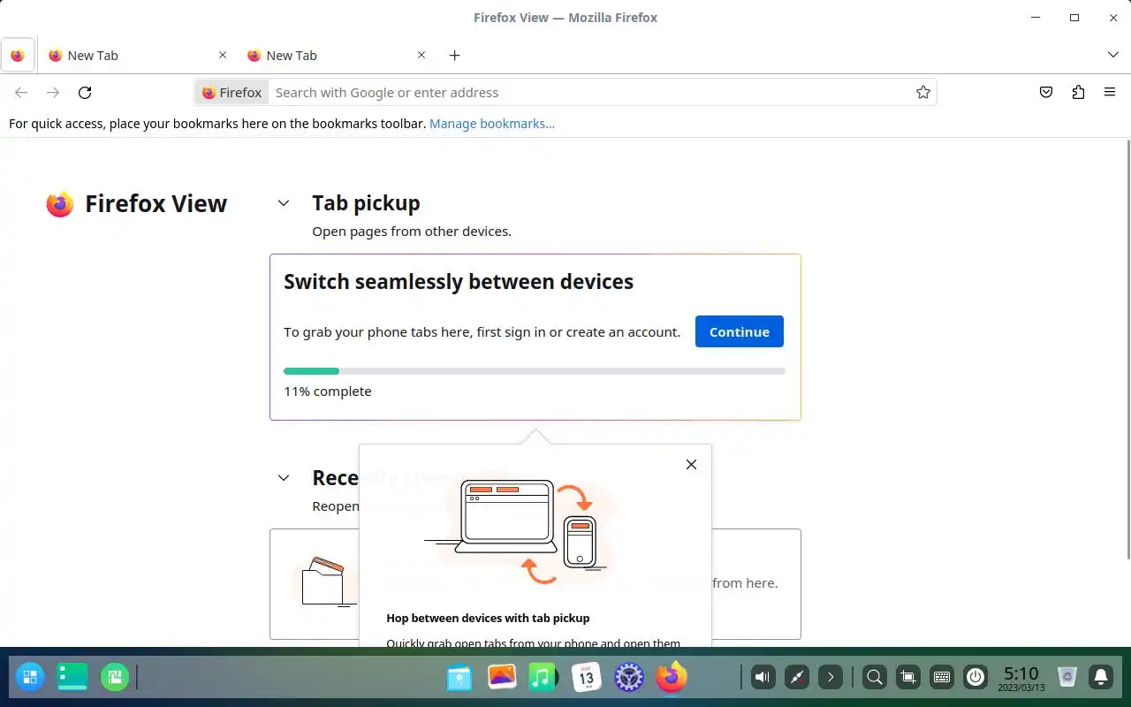
Task: Click the 11% complete progress bar
Action: (x=534, y=371)
